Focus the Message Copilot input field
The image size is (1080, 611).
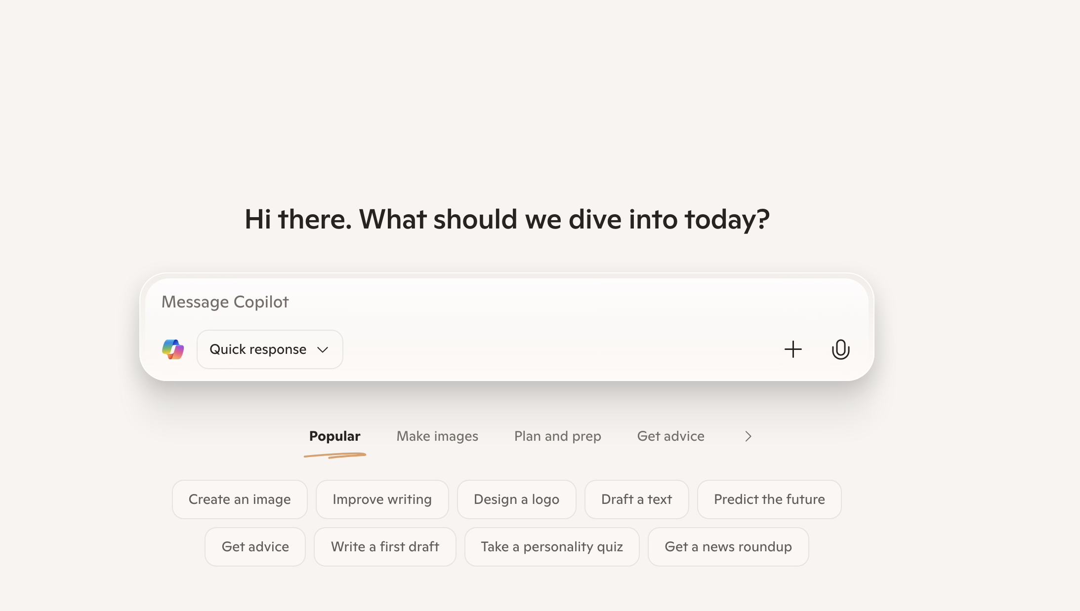point(507,302)
